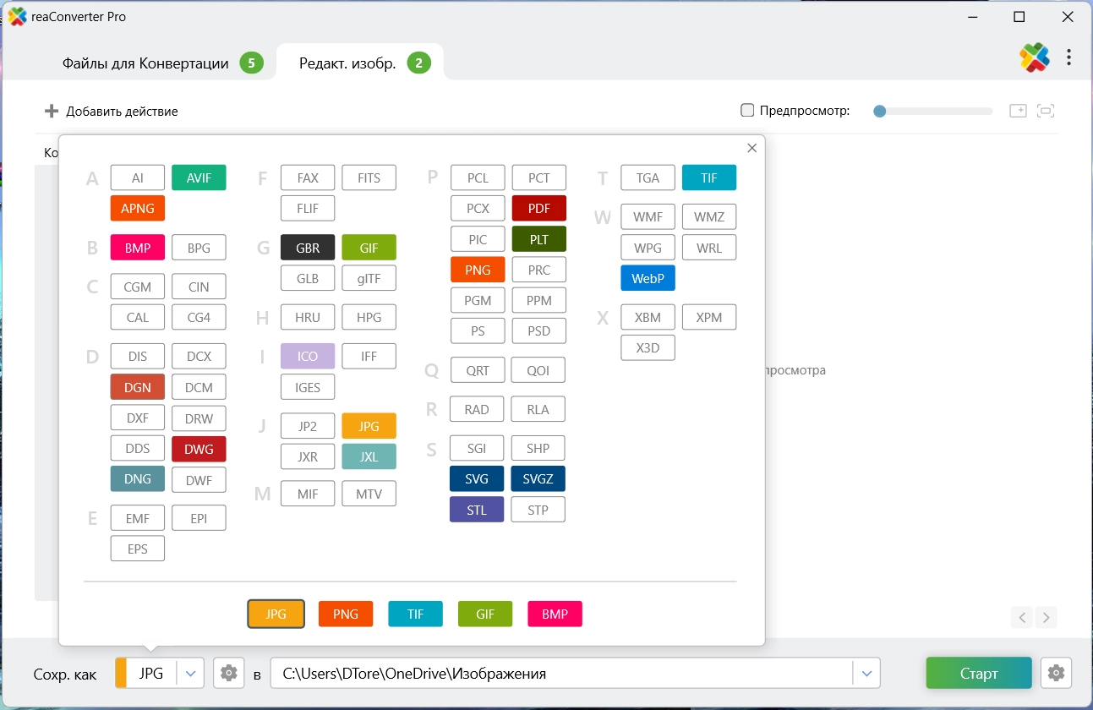Select the EMF format
This screenshot has width=1093, height=710.
pos(138,518)
